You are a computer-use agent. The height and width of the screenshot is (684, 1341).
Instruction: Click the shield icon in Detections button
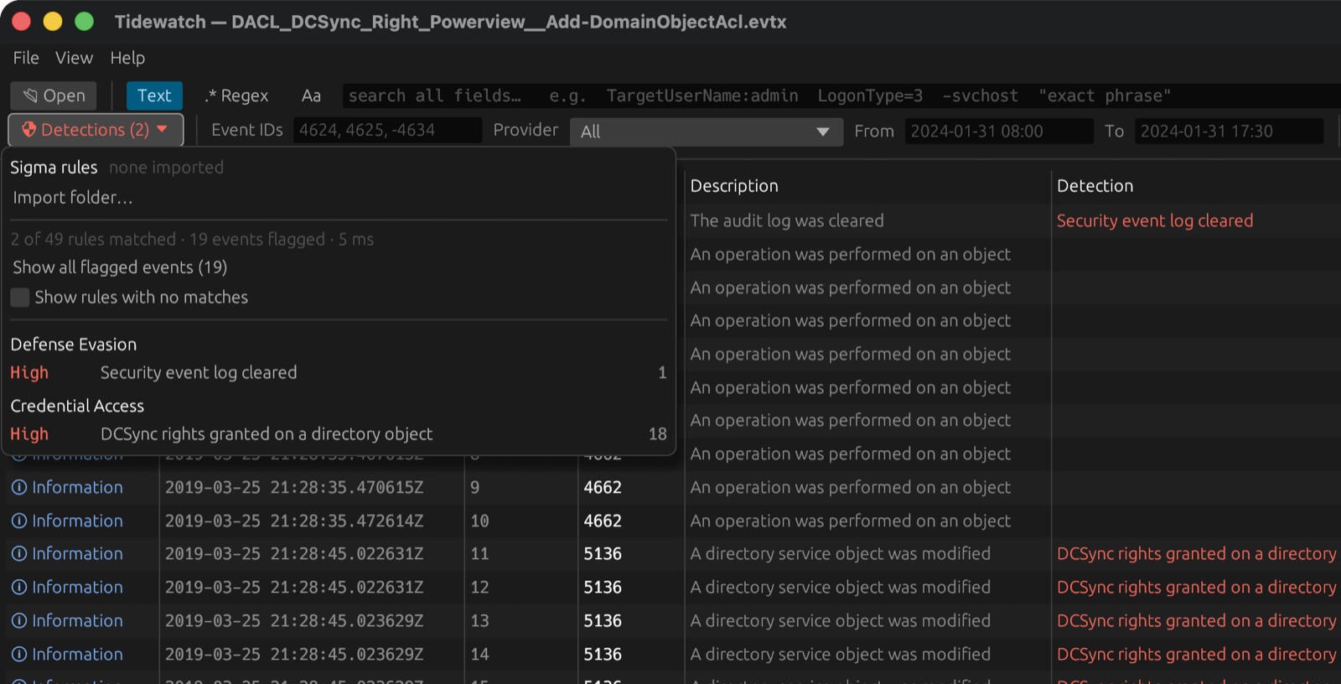point(29,129)
